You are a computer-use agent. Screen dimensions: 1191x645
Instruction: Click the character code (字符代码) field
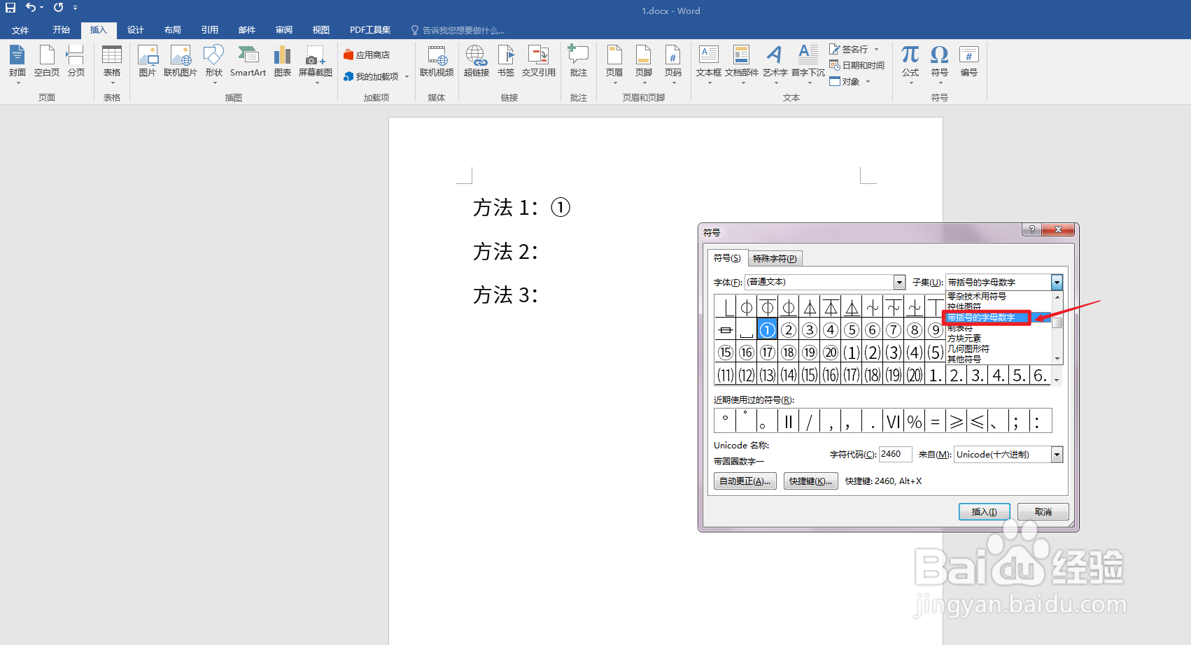pos(895,454)
